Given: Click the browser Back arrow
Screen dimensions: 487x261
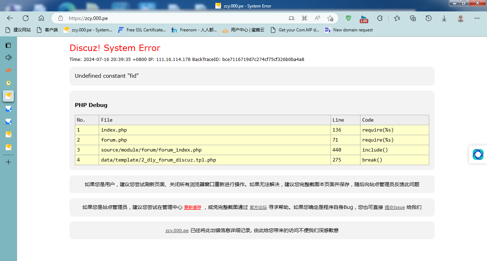Looking at the screenshot, I should pyautogui.click(x=10, y=18).
